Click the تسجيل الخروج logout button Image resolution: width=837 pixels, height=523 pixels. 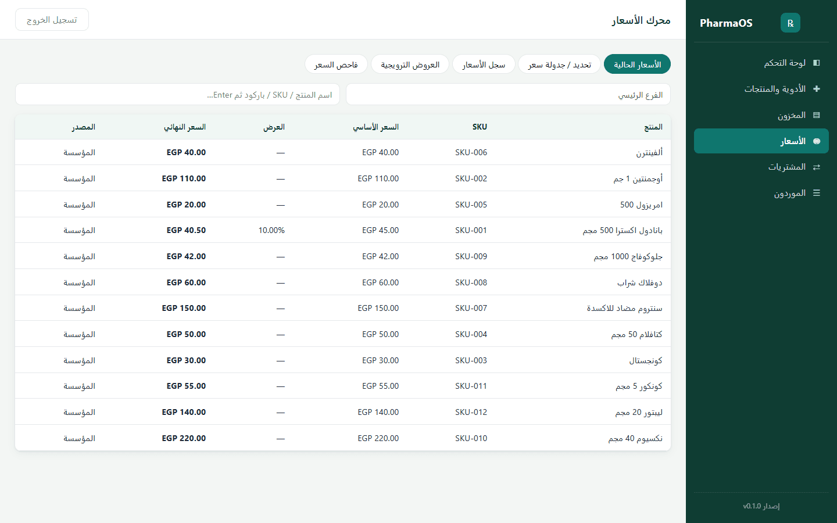52,20
